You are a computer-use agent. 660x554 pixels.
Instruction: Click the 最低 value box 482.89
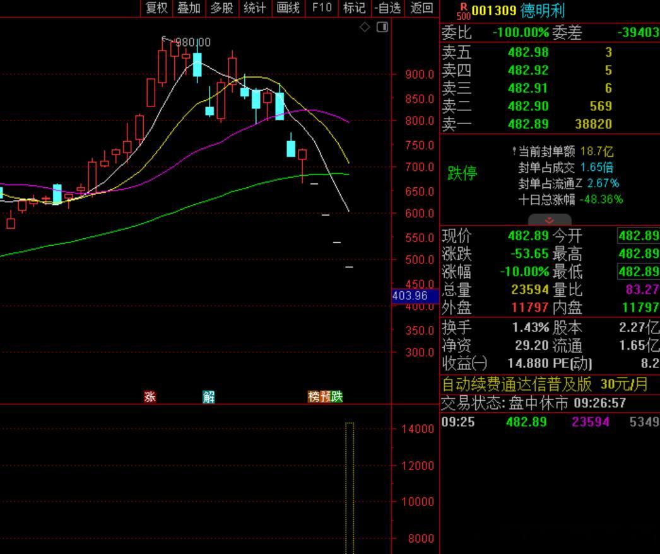click(x=639, y=272)
